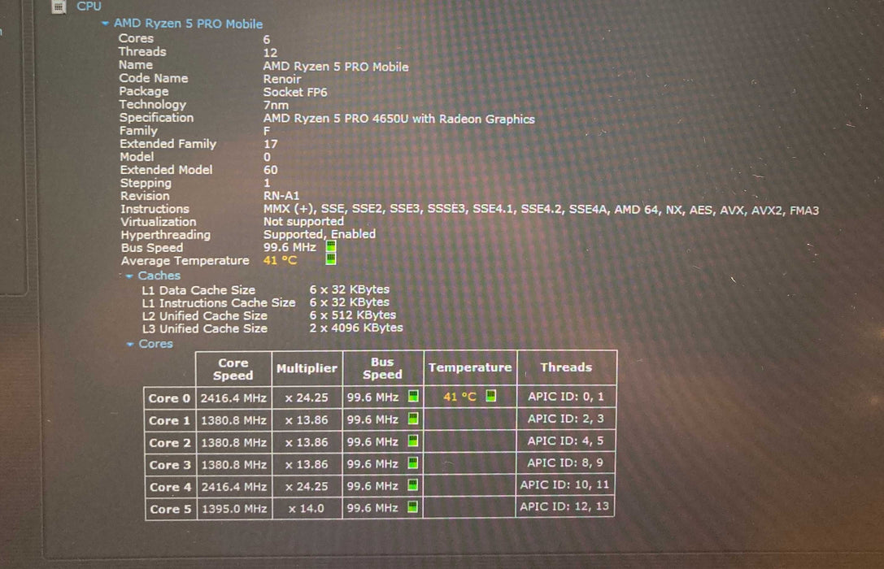Click Core 1 bus speed green graph icon
The image size is (884, 569).
(413, 419)
